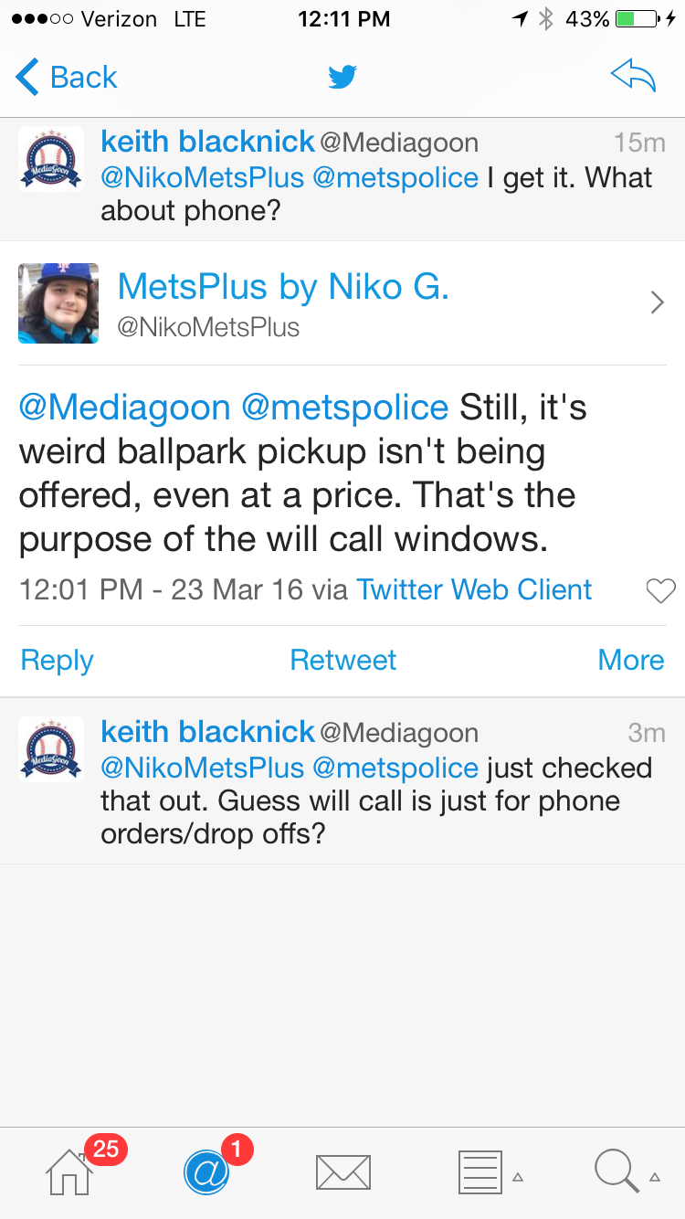The image size is (685, 1219).
Task: Open the More options menu
Action: pyautogui.click(x=630, y=660)
